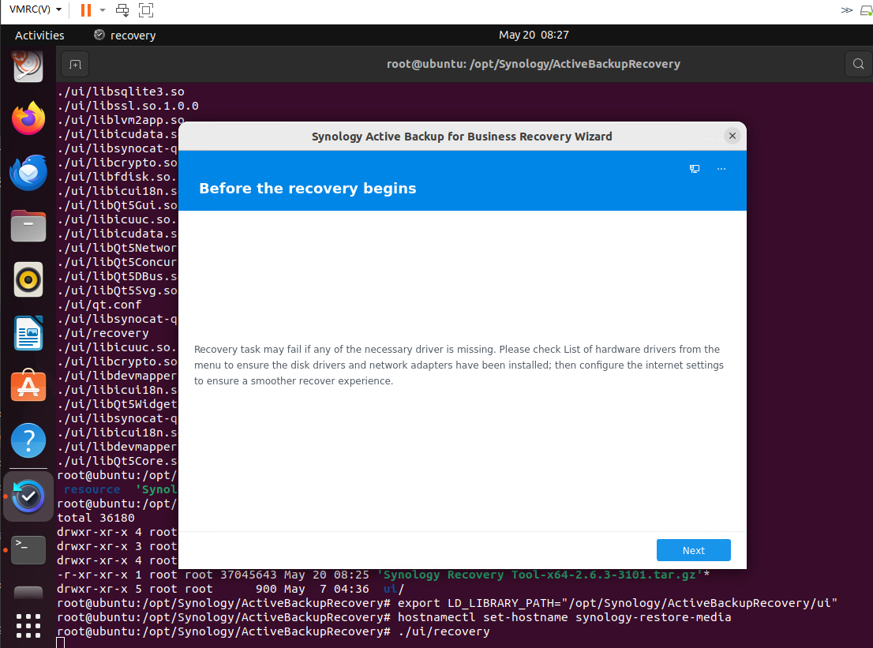Click the './ui/recovery' listing line
The image size is (873, 648).
(x=103, y=333)
